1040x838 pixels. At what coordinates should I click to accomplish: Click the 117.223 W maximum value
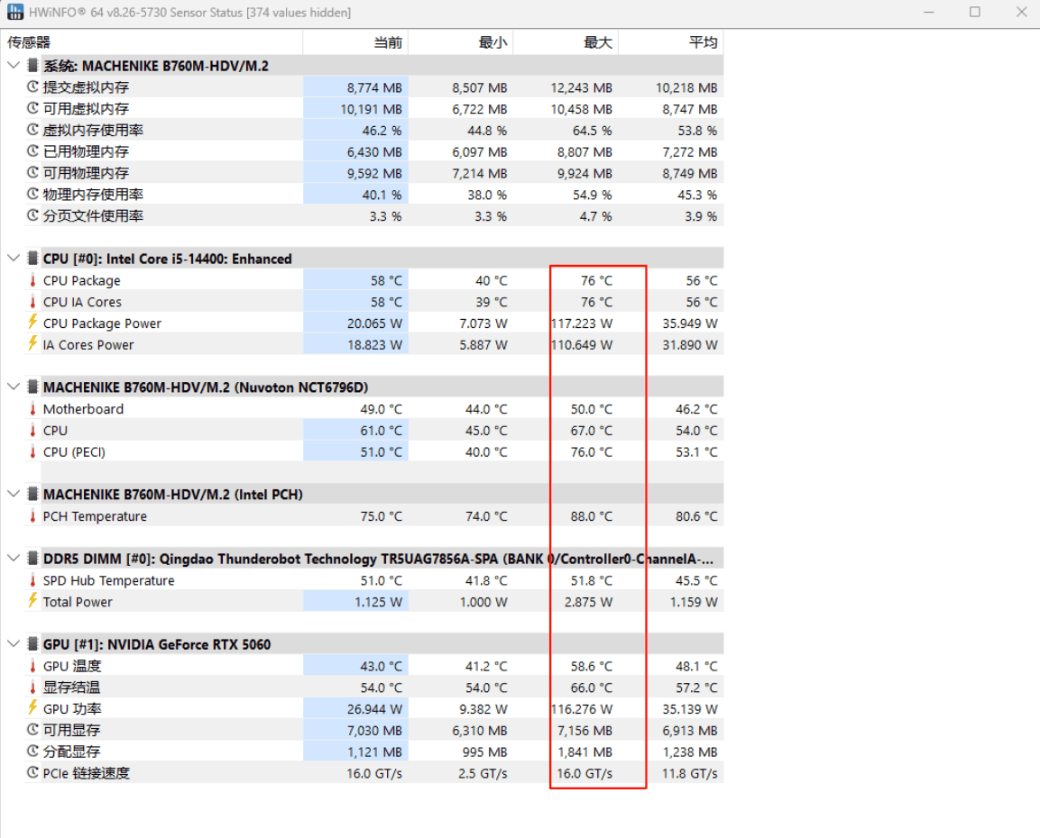click(x=582, y=323)
